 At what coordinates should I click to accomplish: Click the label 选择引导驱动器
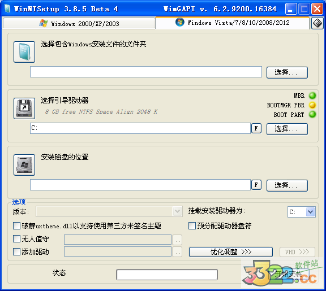65,101
